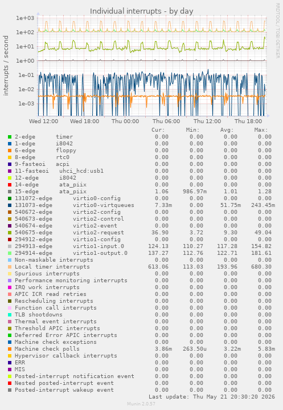Click the Munin 2.0.57 footer text
The height and width of the screenshot is (410, 283).
(141, 404)
